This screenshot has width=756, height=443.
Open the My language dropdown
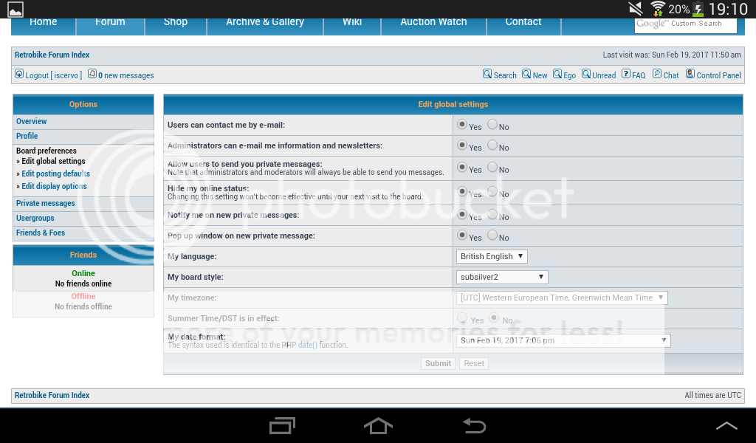pyautogui.click(x=492, y=256)
